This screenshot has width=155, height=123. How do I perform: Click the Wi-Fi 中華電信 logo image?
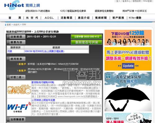coord(19,107)
